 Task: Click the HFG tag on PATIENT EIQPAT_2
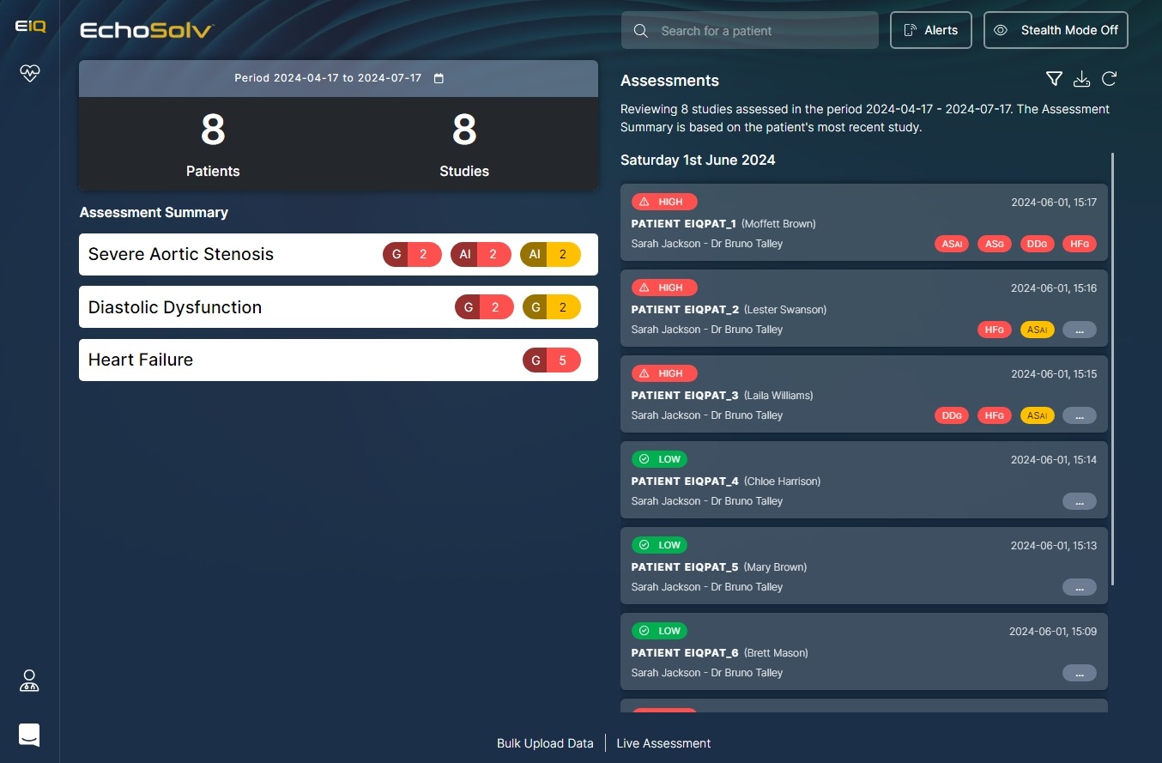click(x=994, y=330)
